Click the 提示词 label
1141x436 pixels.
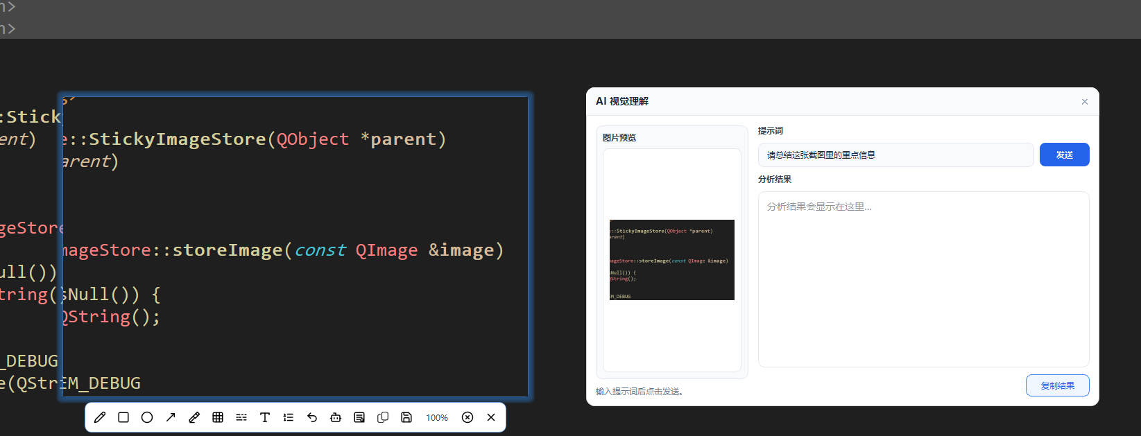click(771, 130)
